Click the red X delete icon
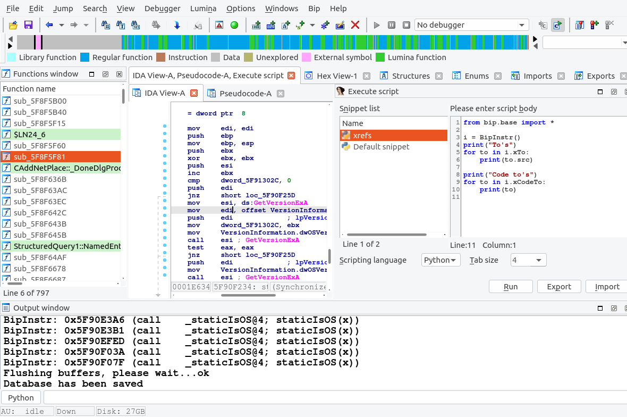 tap(355, 25)
